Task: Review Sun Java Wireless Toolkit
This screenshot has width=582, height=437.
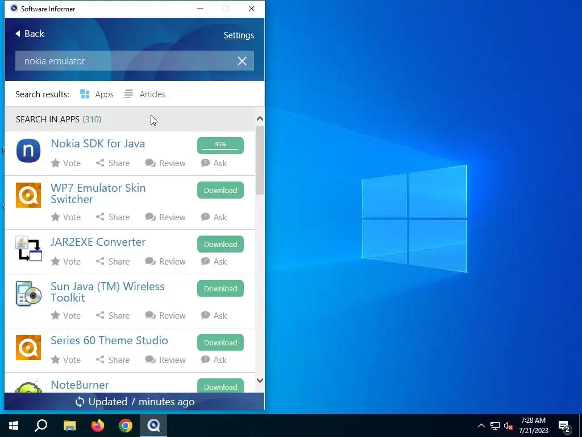Action: [165, 315]
